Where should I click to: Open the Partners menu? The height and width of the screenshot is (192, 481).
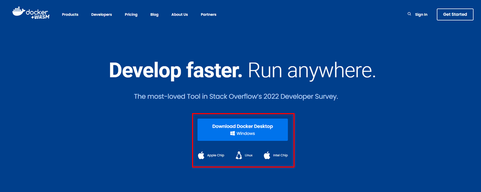point(209,15)
